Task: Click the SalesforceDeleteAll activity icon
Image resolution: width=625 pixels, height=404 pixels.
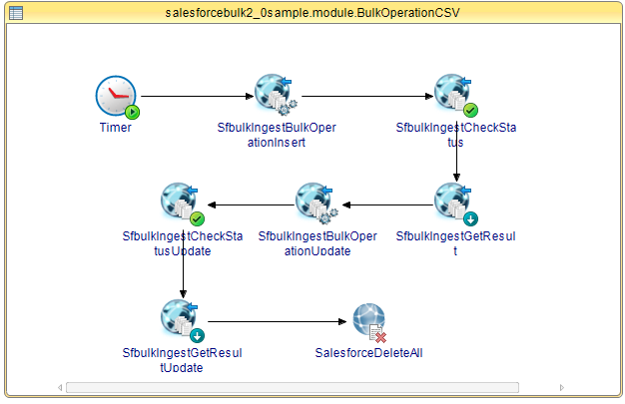Action: coord(369,323)
